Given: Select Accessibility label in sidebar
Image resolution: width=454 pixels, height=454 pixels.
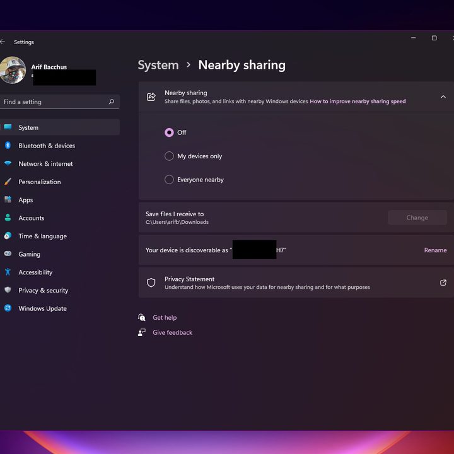Looking at the screenshot, I should pyautogui.click(x=35, y=272).
